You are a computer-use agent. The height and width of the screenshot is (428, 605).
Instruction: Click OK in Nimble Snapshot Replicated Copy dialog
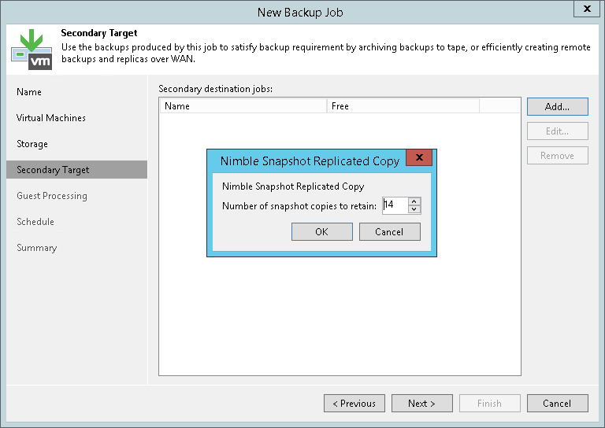pos(321,231)
